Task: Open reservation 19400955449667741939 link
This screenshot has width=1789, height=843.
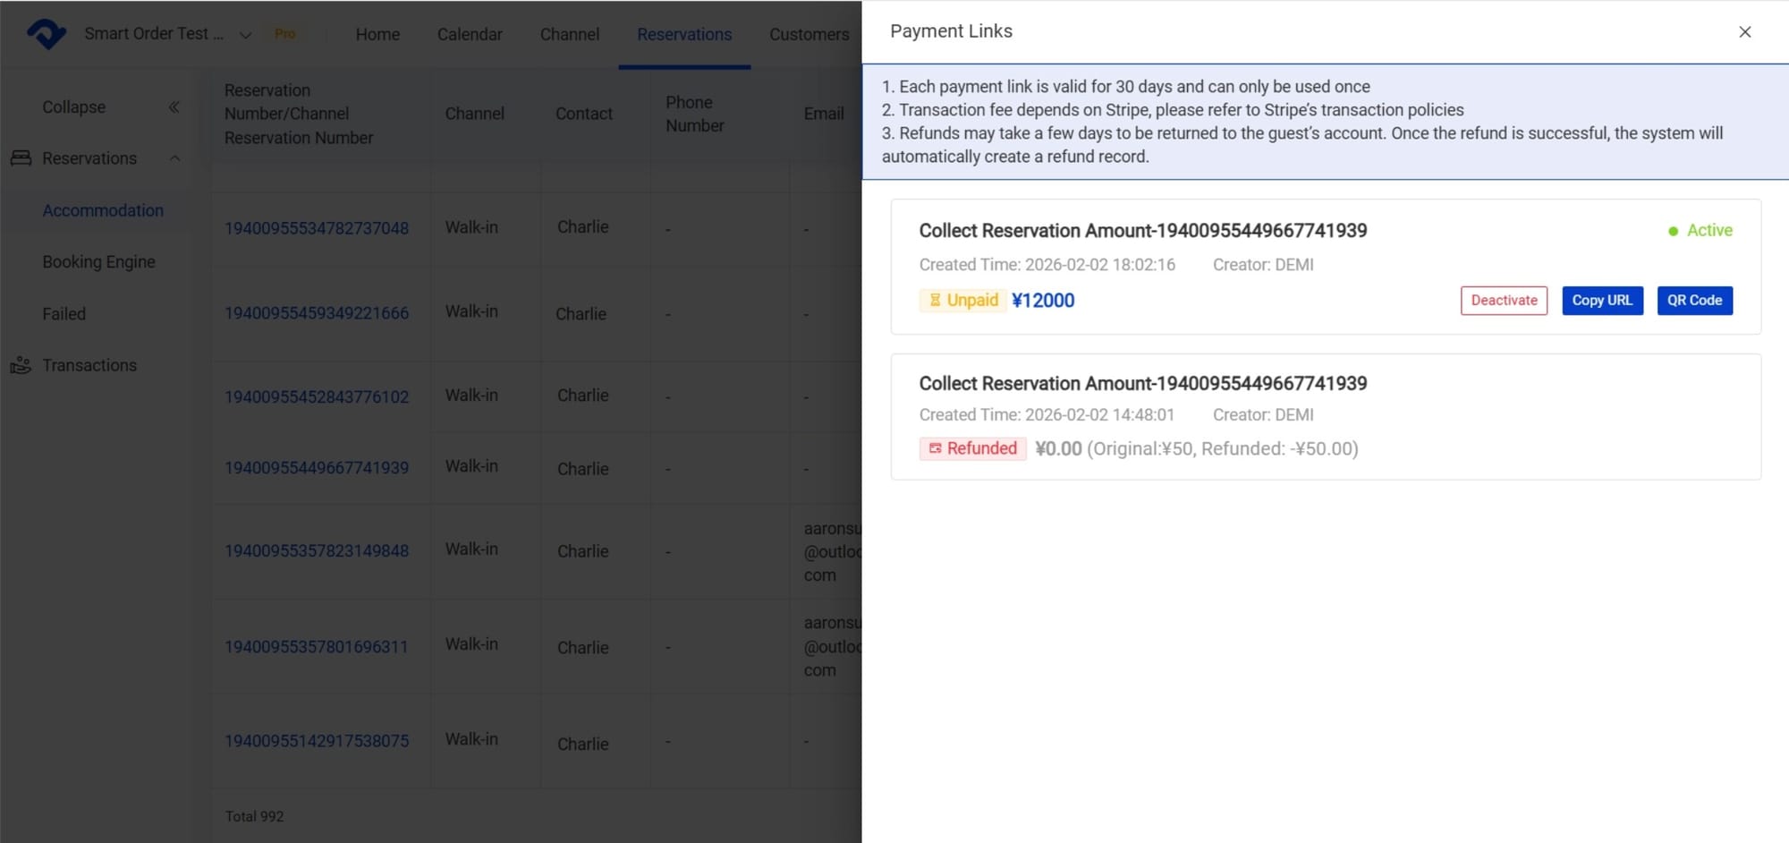Action: (x=317, y=467)
